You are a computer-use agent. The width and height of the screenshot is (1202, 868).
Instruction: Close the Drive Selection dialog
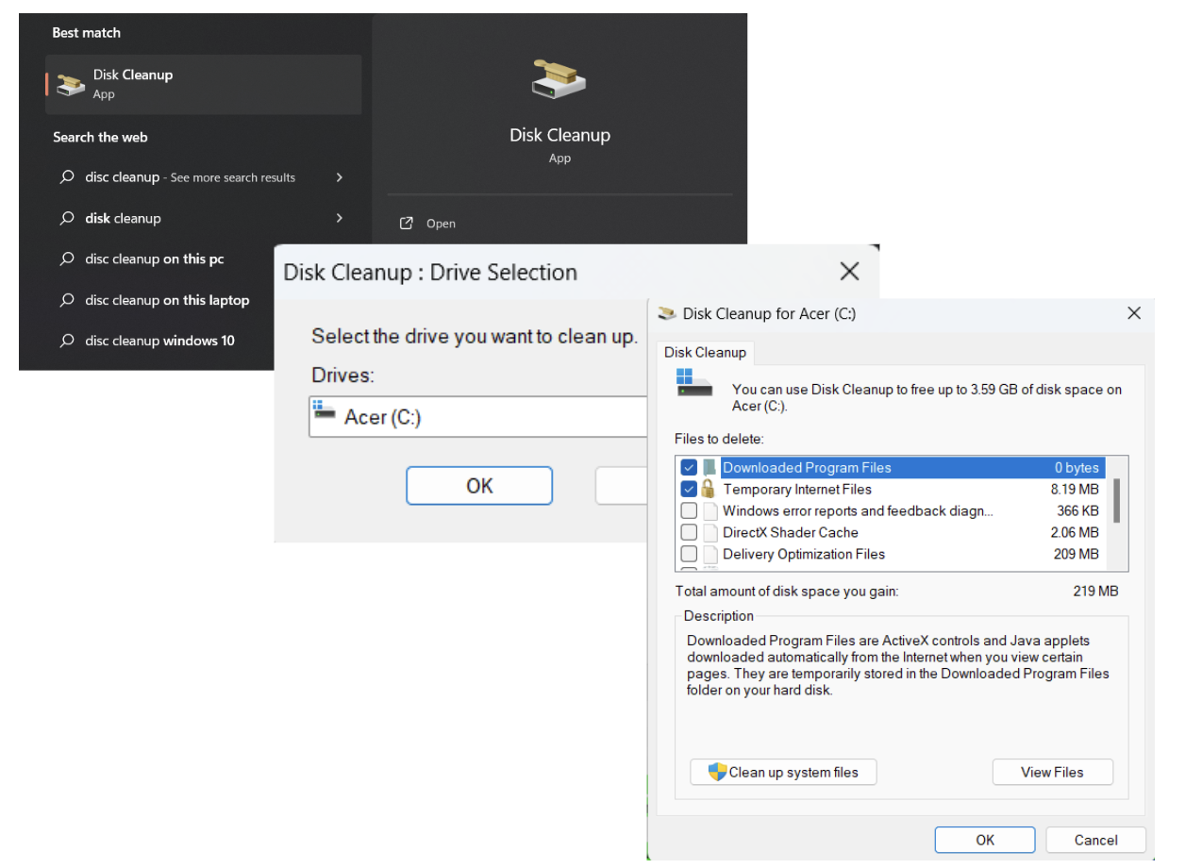(849, 272)
